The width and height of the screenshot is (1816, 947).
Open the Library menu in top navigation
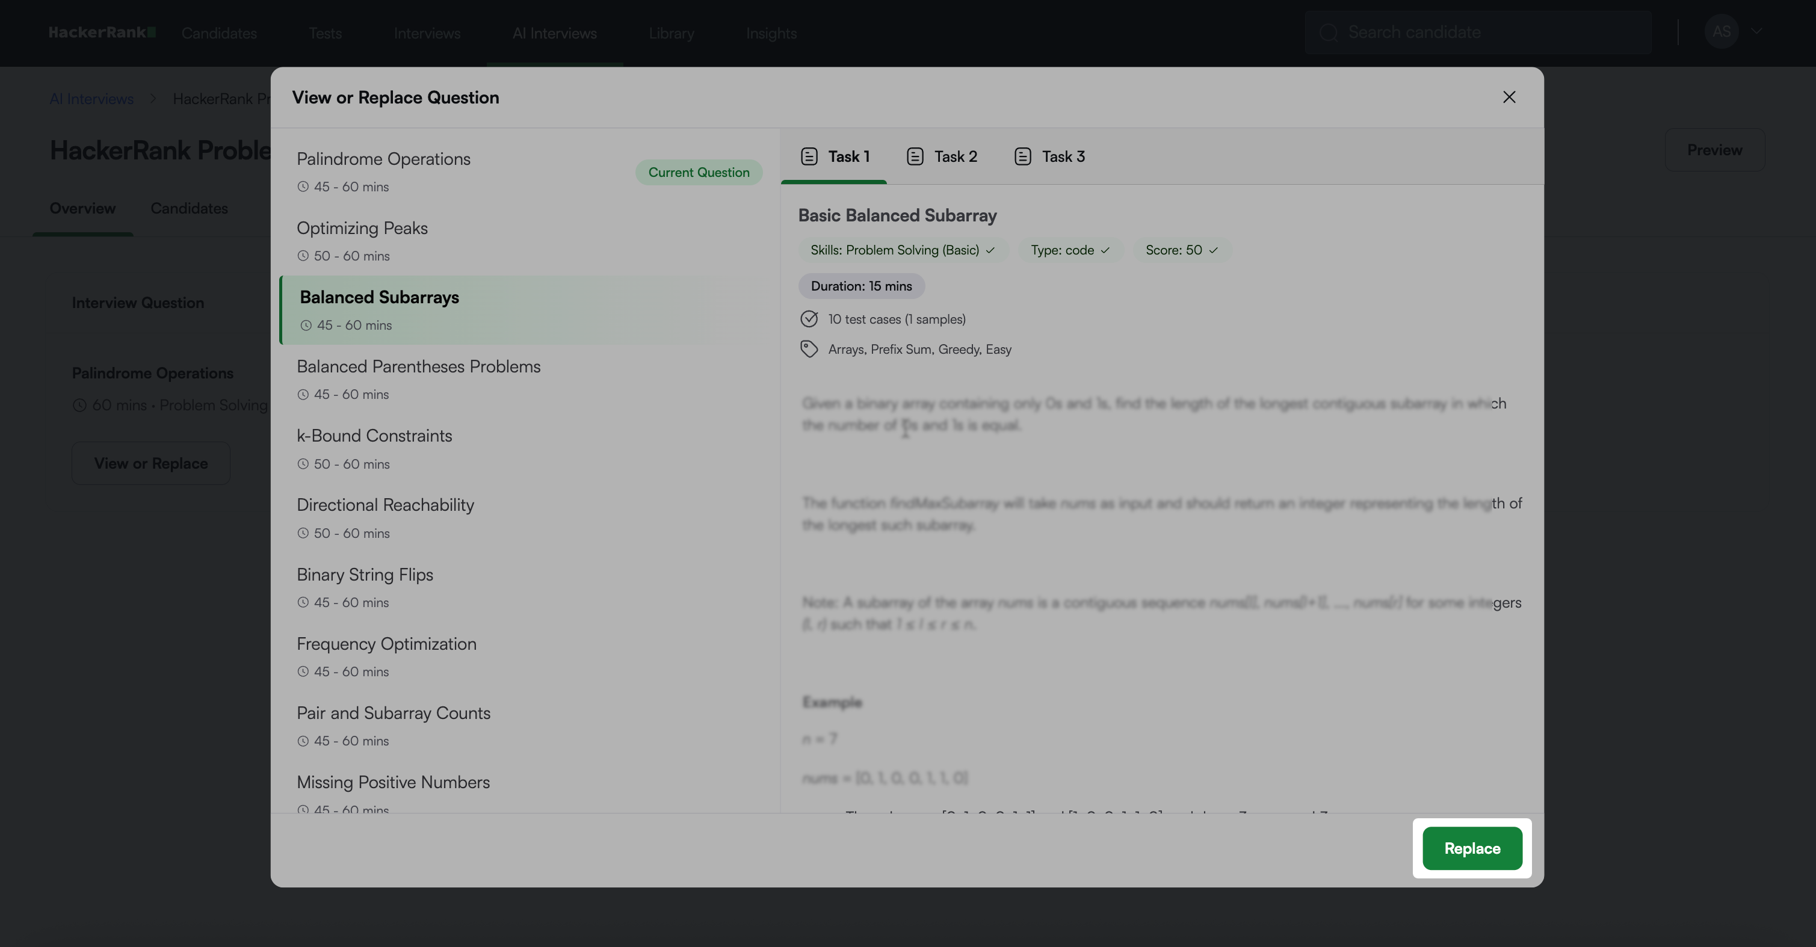click(671, 33)
